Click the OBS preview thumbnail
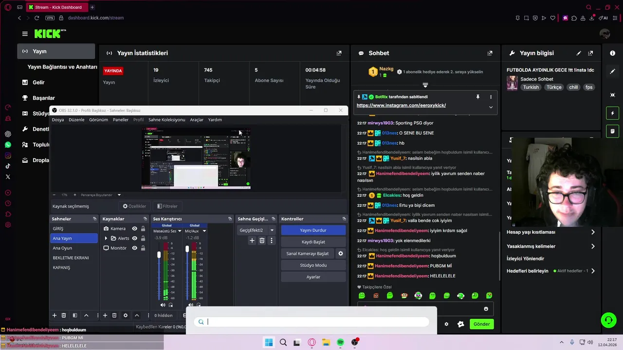This screenshot has width=623, height=350. click(196, 158)
